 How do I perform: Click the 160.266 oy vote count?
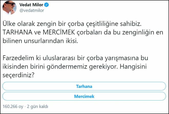pyautogui.click(x=12, y=106)
